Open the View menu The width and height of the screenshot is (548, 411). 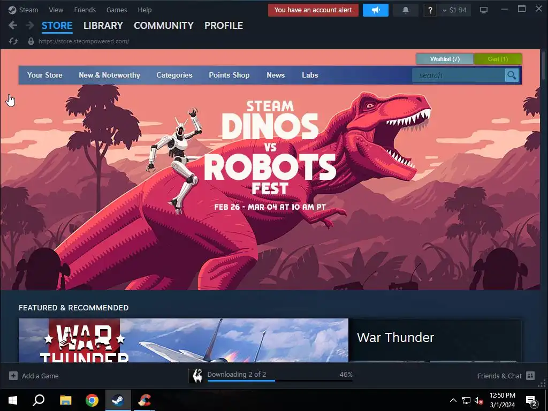pos(56,10)
